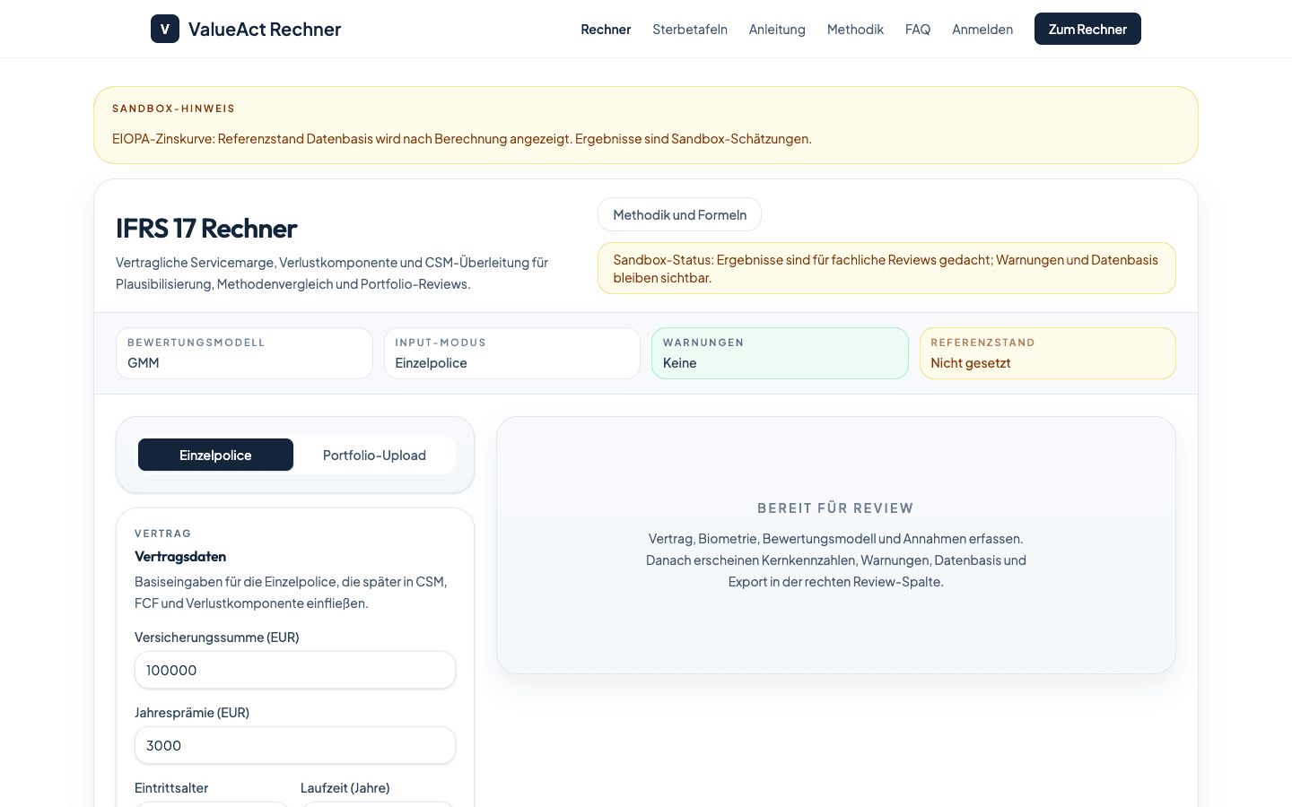Click the Bewertungsmodell GMM card

click(244, 353)
